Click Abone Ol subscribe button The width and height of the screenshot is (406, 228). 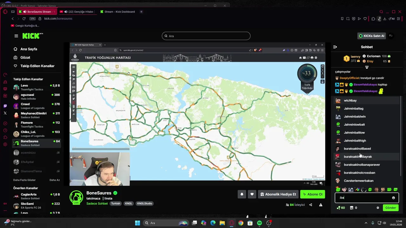click(312, 194)
